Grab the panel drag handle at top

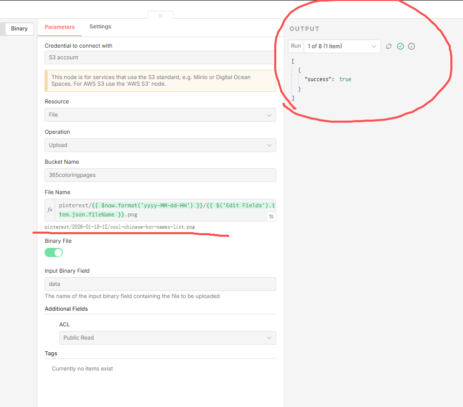pyautogui.click(x=160, y=16)
